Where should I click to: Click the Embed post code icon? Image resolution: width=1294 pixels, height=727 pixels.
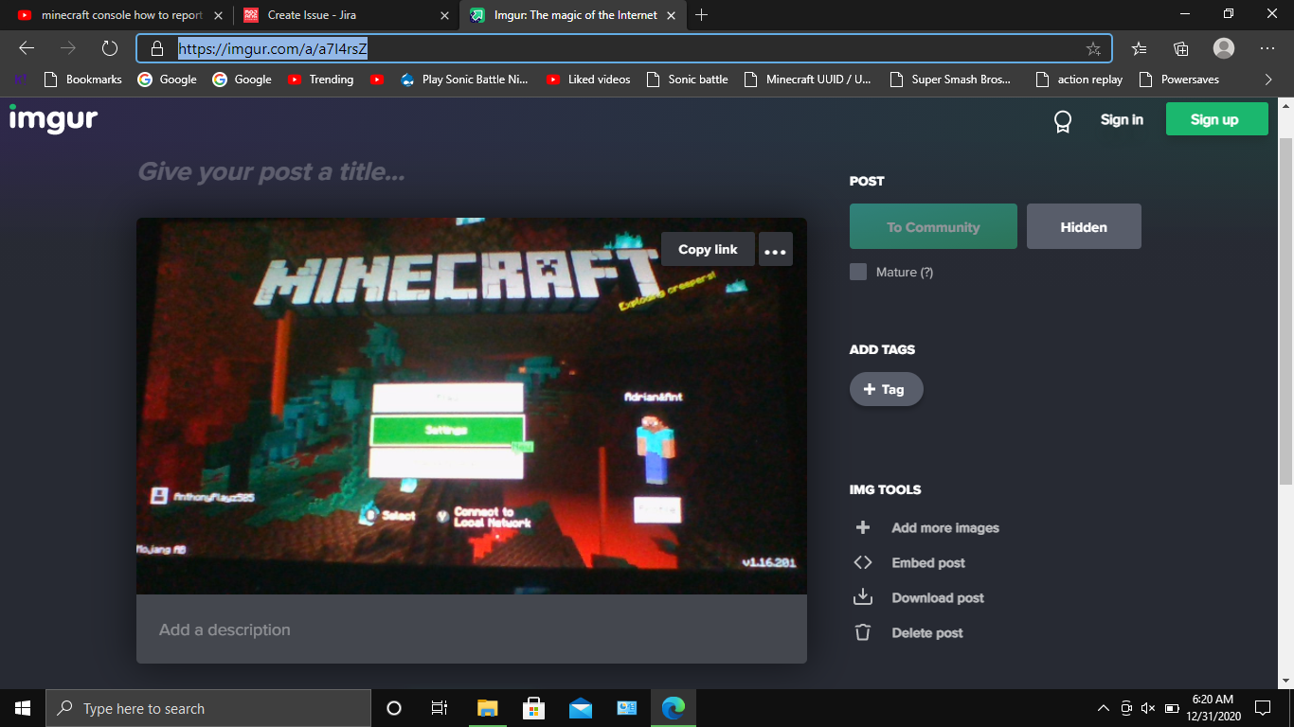[x=862, y=563]
